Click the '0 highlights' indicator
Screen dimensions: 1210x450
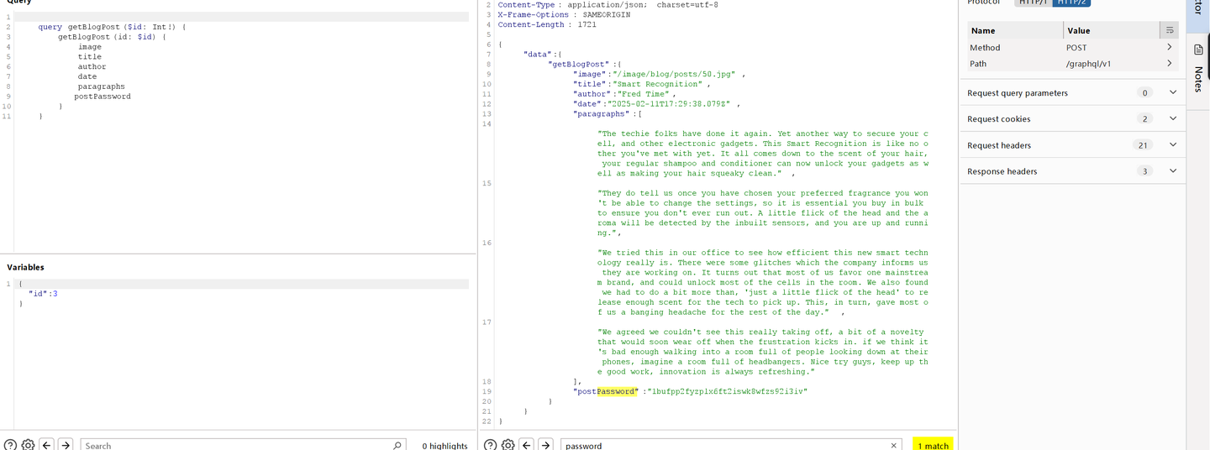point(445,446)
